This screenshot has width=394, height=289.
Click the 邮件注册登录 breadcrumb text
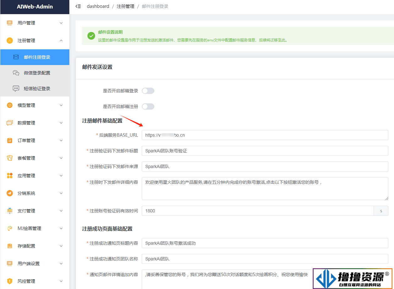tap(155, 6)
